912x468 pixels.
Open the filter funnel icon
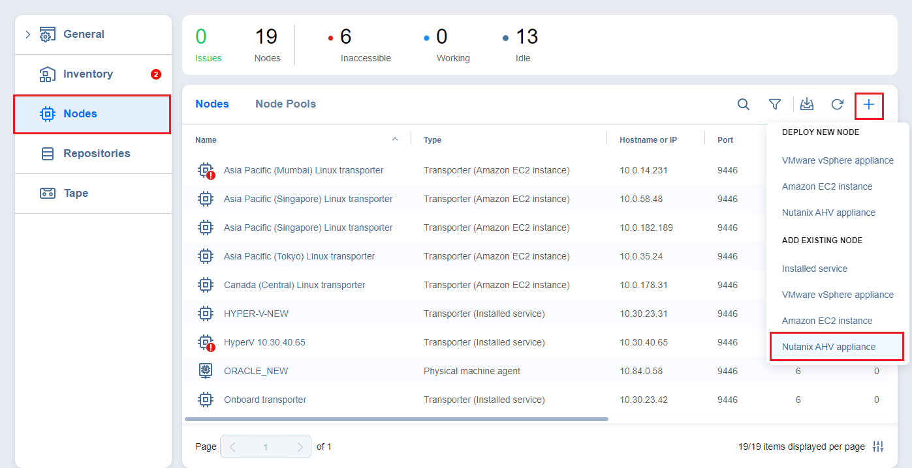tap(775, 104)
